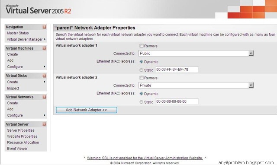
Task: Choose Add under Virtual Networks
Action: [x=10, y=109]
